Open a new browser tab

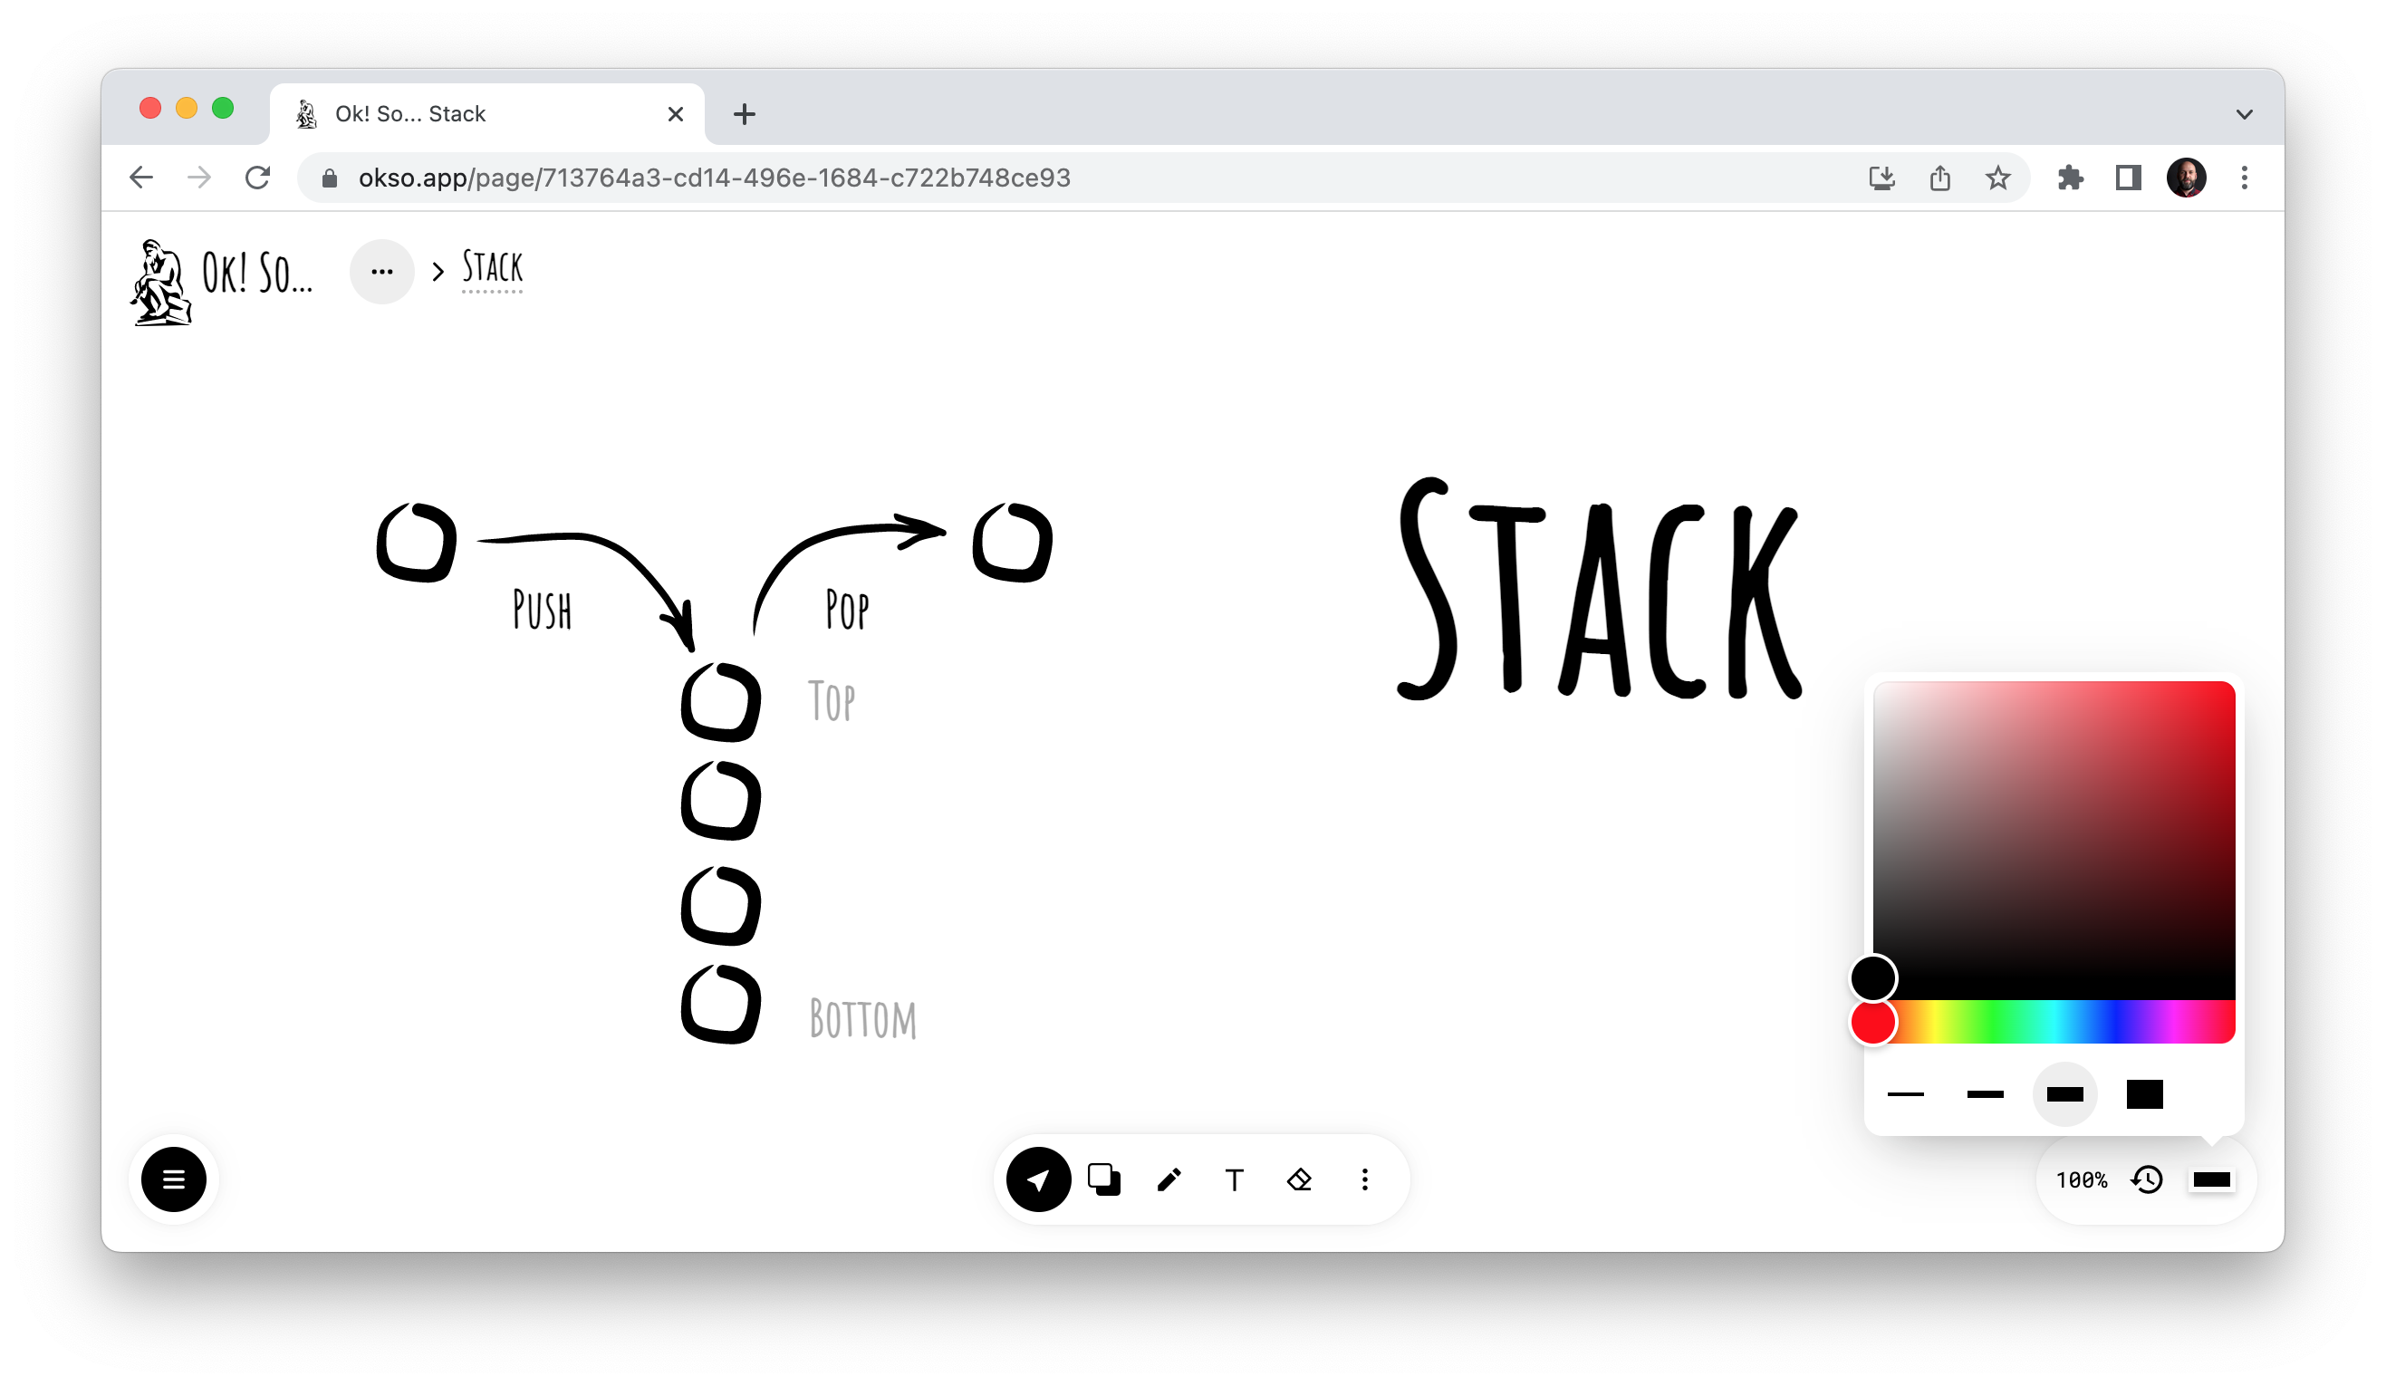pyautogui.click(x=745, y=113)
